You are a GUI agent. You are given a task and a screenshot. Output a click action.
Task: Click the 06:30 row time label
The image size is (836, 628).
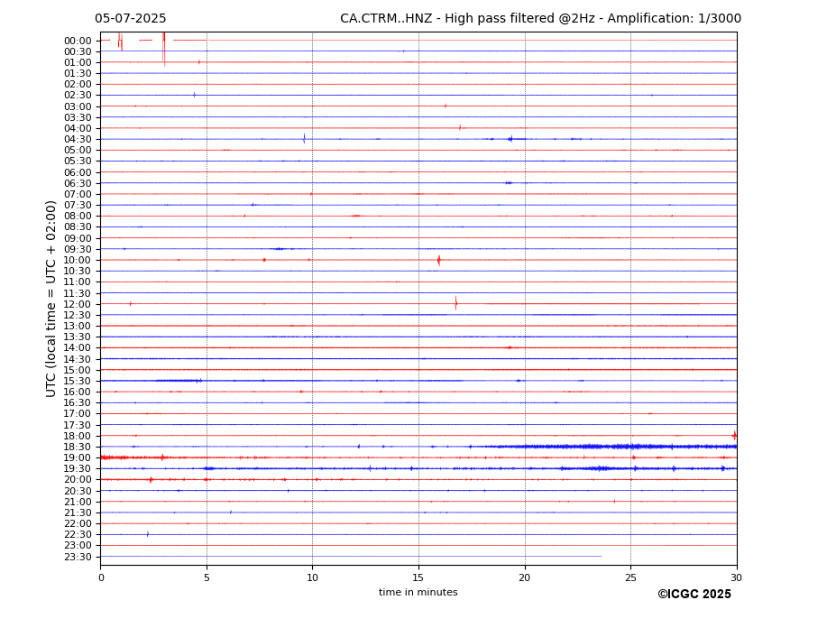tap(78, 183)
